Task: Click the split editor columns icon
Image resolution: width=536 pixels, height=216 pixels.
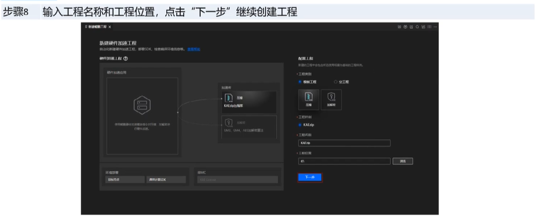Action: [x=430, y=27]
